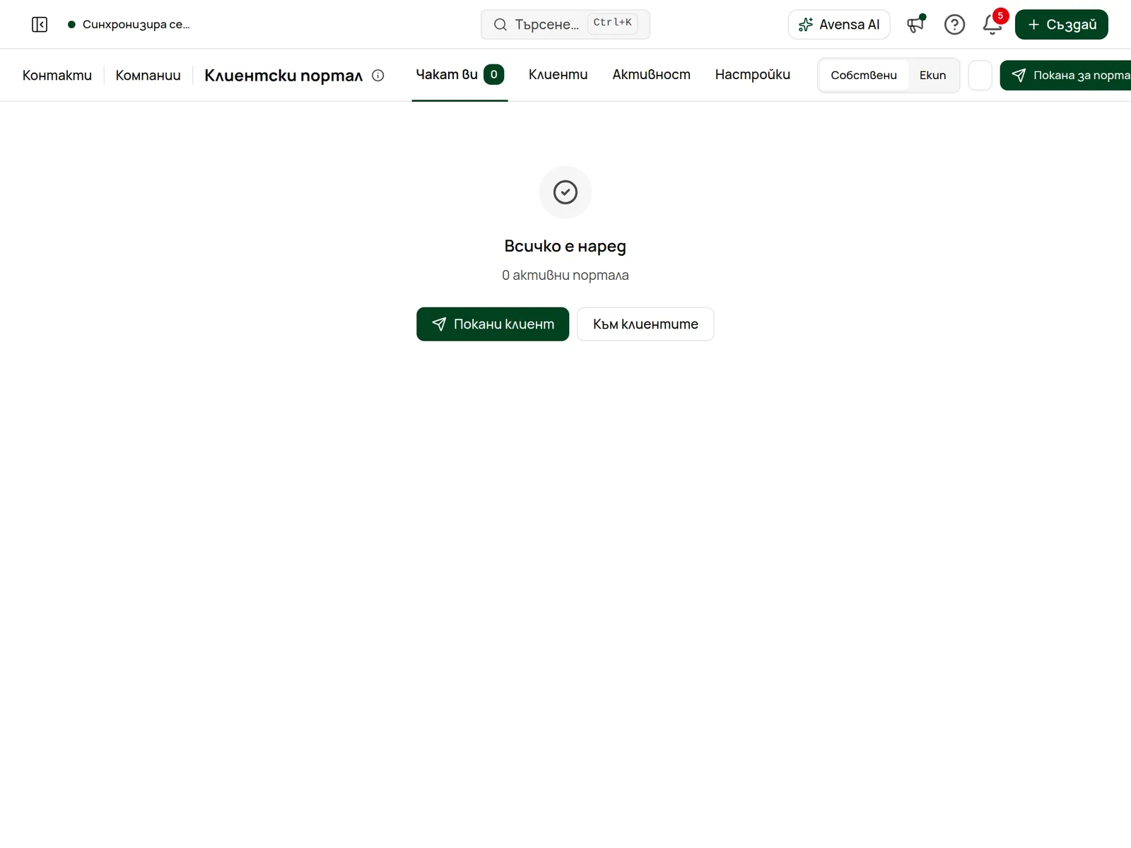Click the Към клиентите button

tap(645, 324)
